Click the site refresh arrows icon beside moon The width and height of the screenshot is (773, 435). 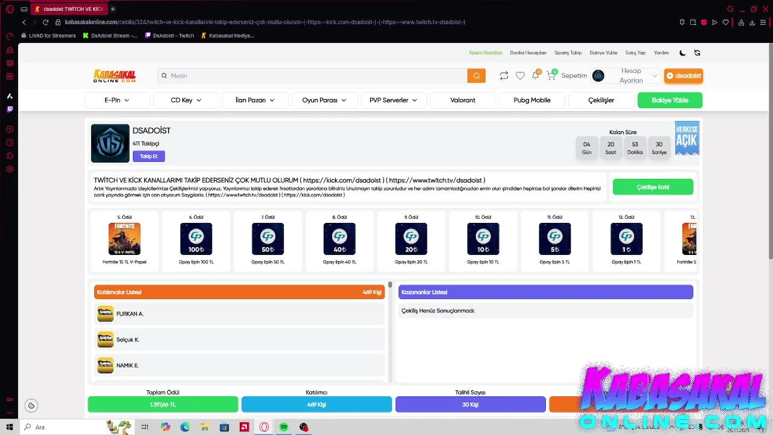[x=697, y=53]
